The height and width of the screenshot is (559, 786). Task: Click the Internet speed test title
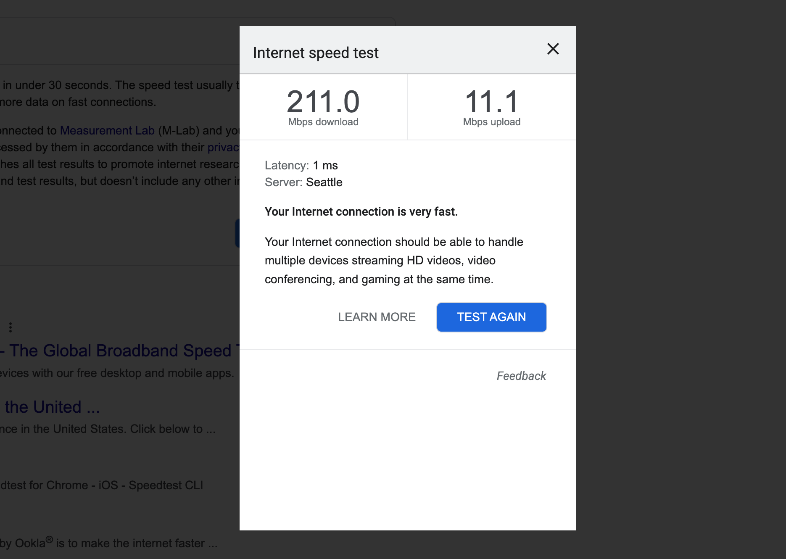316,52
